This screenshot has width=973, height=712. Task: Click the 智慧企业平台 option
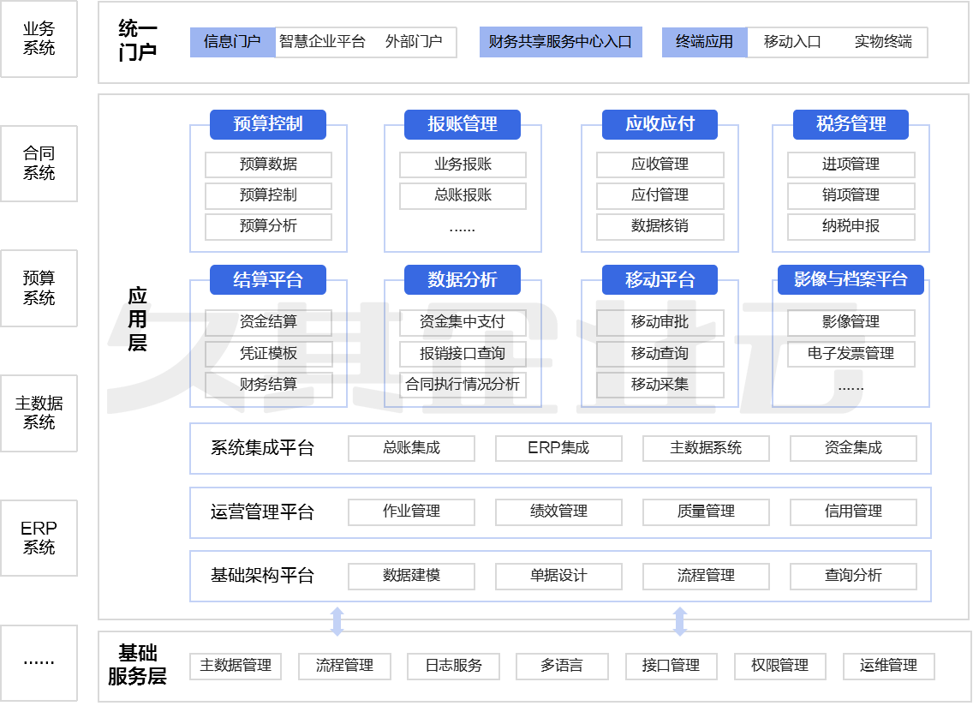(322, 41)
